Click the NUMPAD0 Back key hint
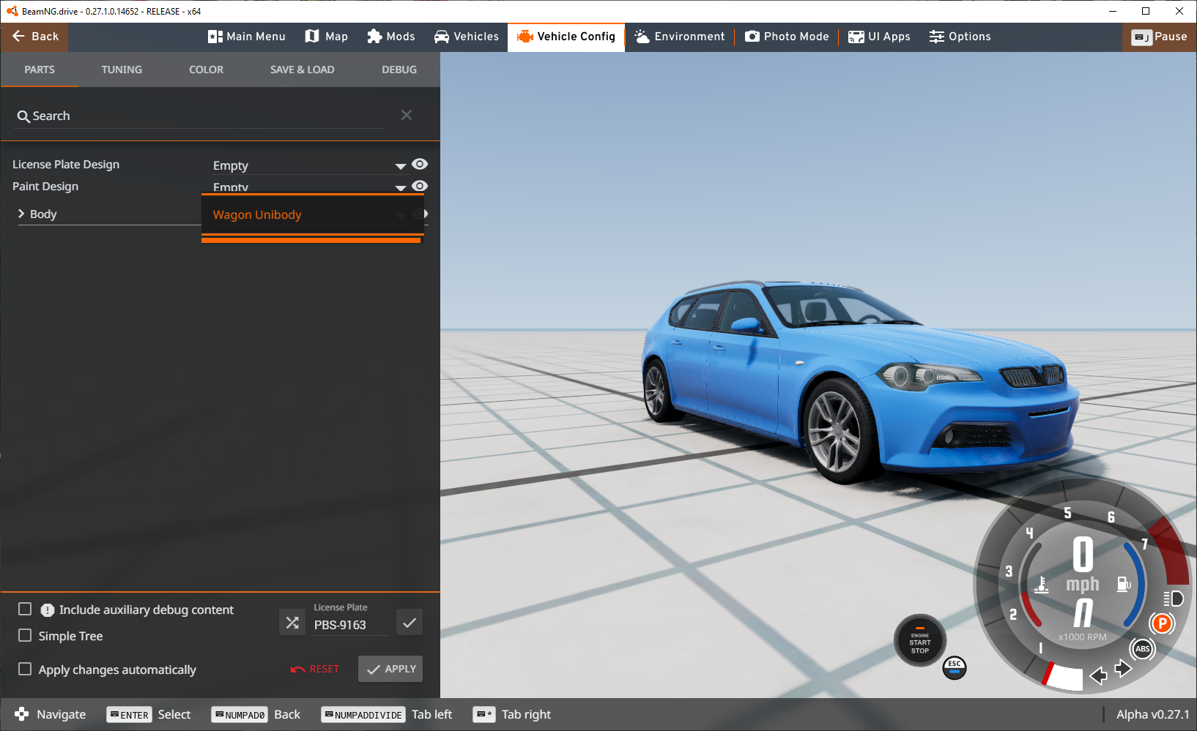This screenshot has width=1197, height=731. (x=256, y=714)
